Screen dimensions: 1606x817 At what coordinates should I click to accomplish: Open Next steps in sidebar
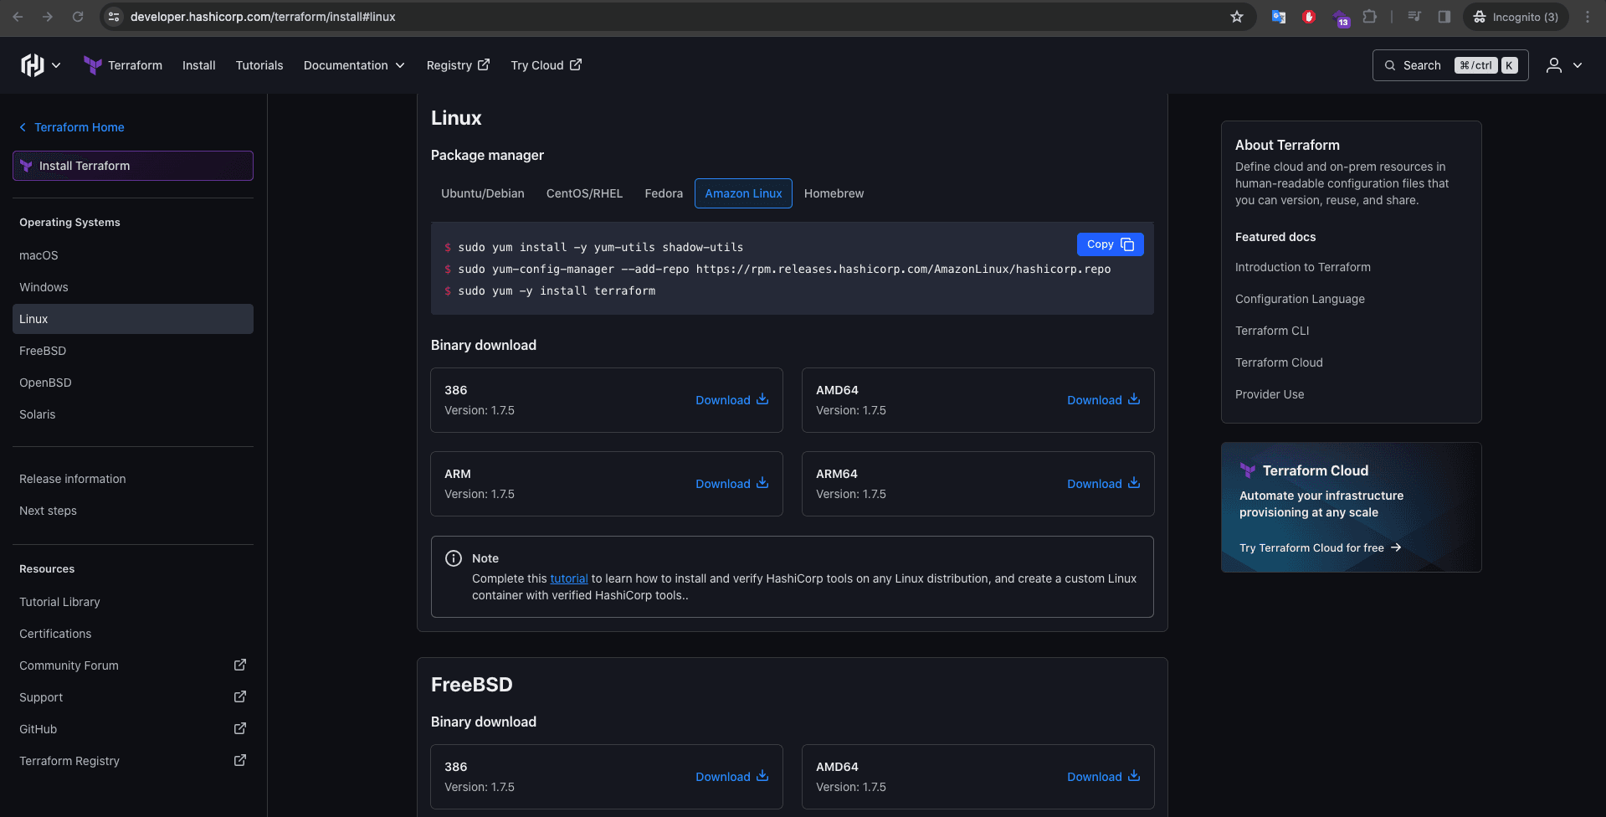click(x=49, y=511)
